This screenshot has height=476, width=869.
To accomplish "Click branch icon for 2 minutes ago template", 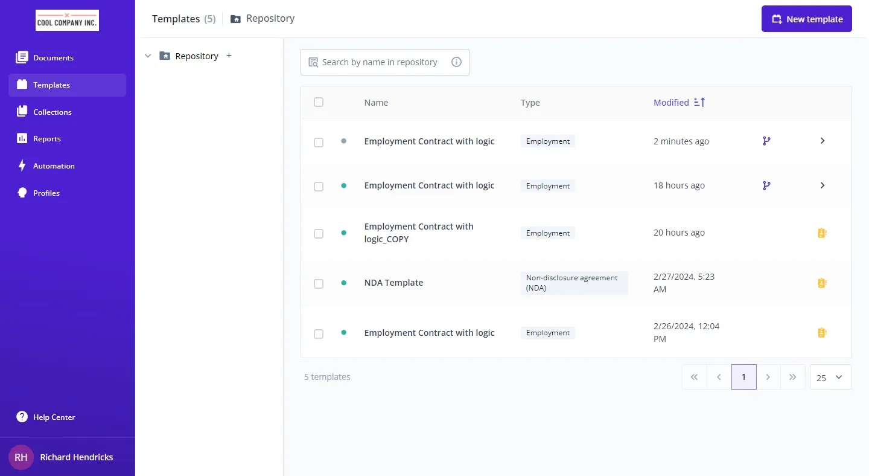I will point(766,141).
